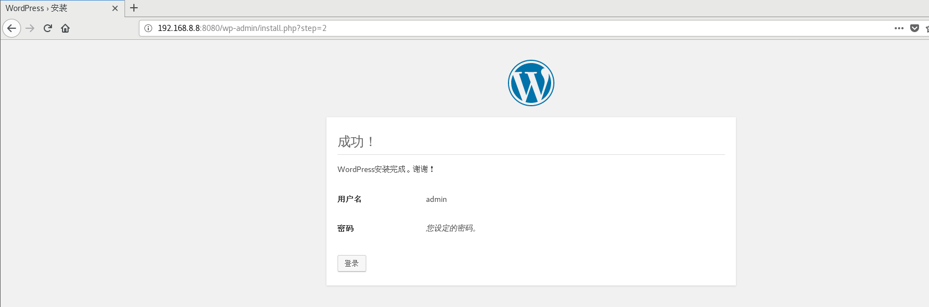Screen dimensions: 929x307
Task: Click the WordPress logo
Action: click(531, 83)
